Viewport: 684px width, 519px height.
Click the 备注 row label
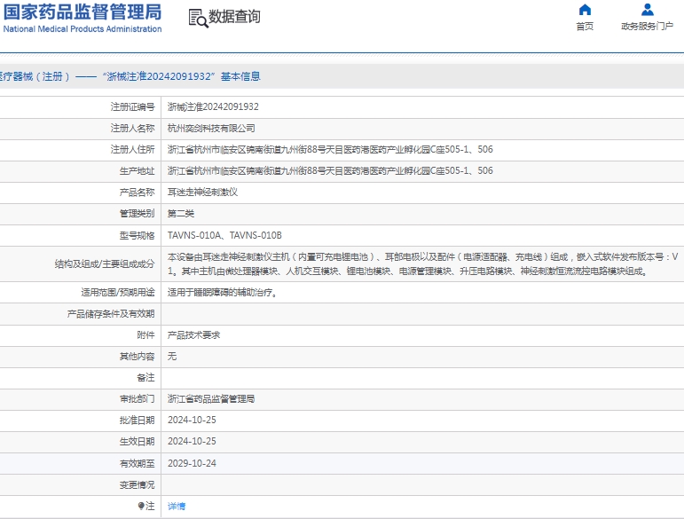pyautogui.click(x=145, y=378)
